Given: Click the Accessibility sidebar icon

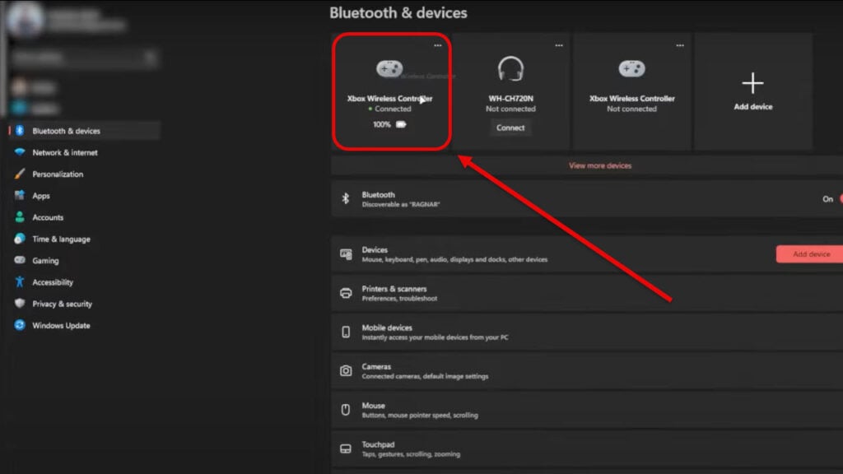Looking at the screenshot, I should 20,281.
